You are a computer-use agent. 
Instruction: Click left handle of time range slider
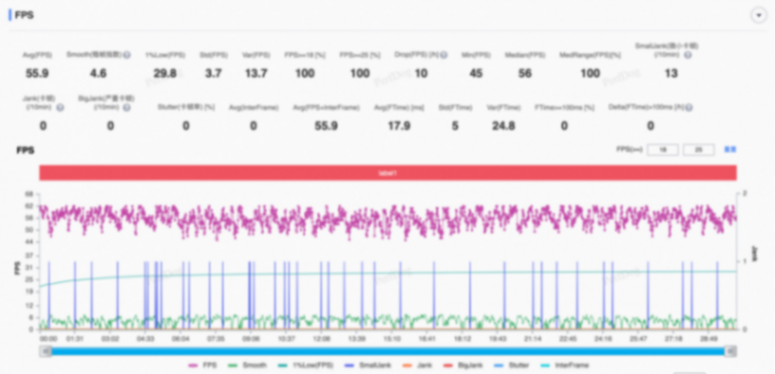point(46,351)
